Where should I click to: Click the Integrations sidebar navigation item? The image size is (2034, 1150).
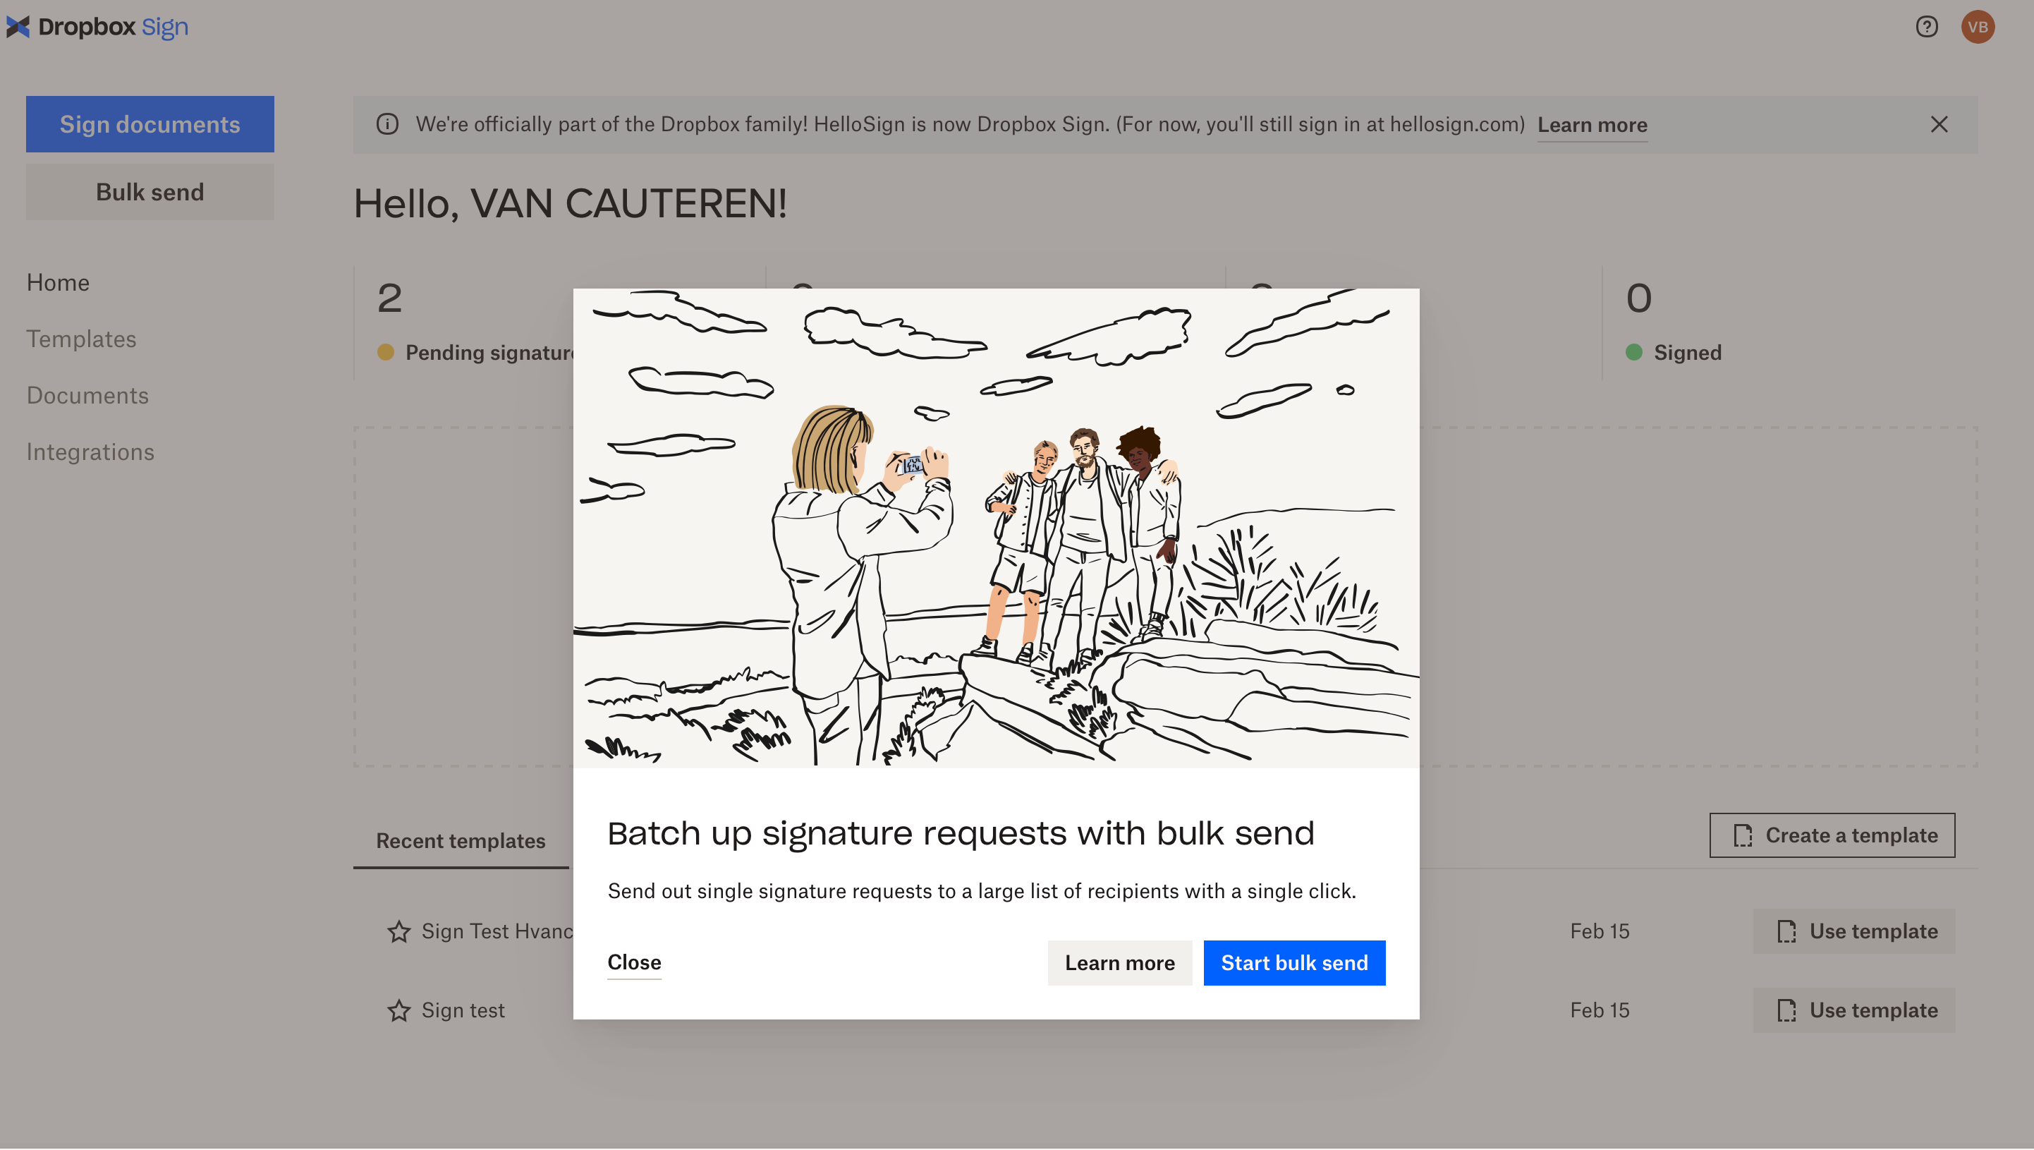(91, 452)
